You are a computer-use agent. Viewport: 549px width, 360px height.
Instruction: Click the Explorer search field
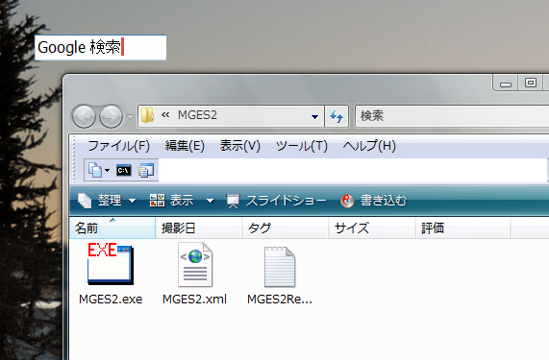pos(452,116)
